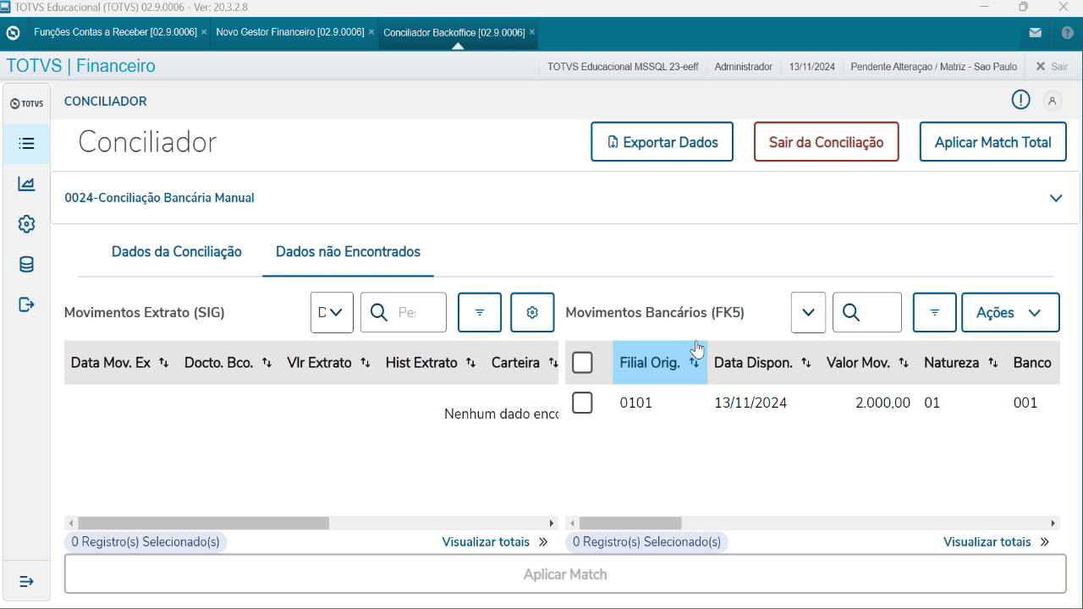Sort by the Data Dispon. column icon
The image size is (1083, 609).
click(x=806, y=363)
